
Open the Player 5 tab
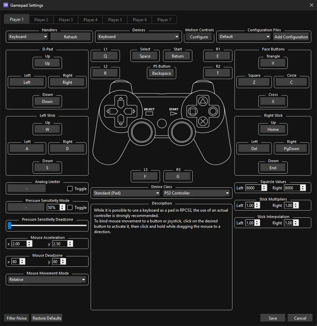coord(115,20)
